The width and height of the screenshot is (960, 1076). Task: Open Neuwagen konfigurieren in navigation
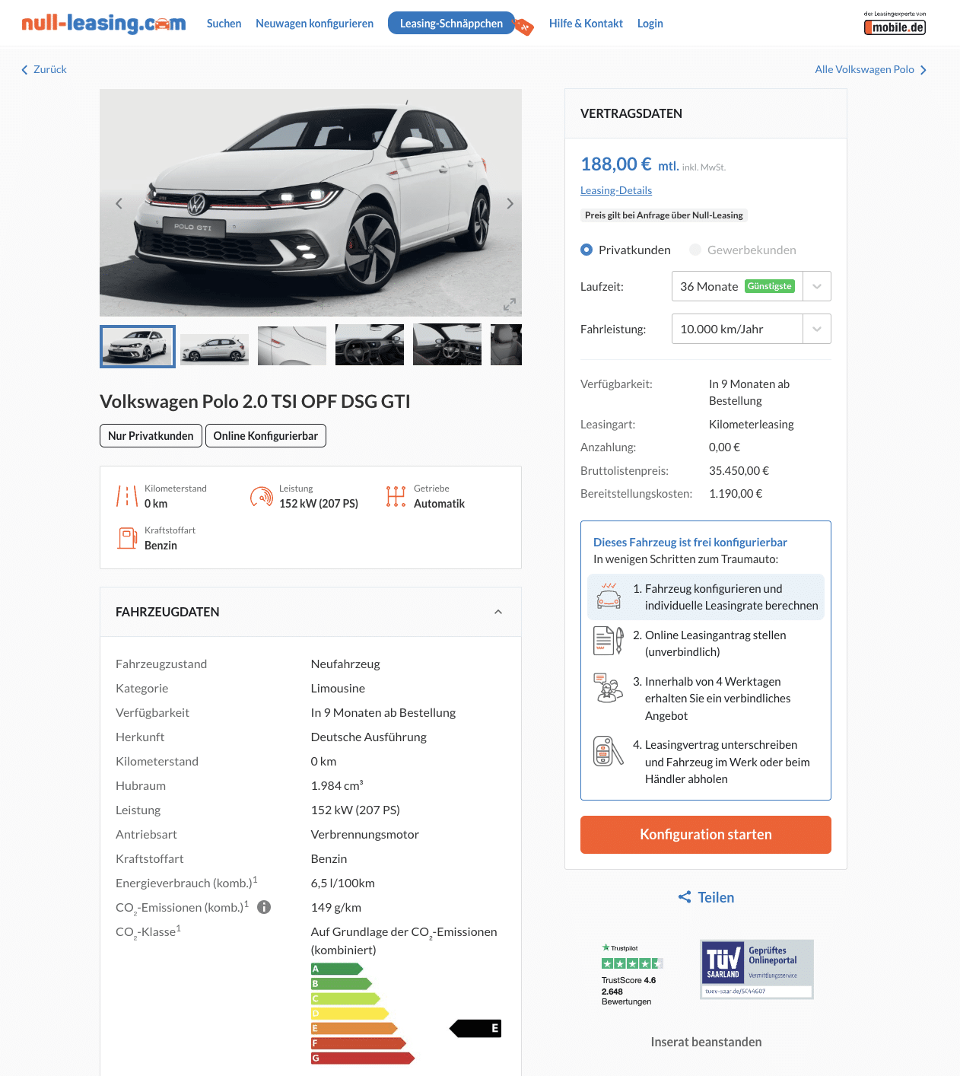[x=314, y=24]
